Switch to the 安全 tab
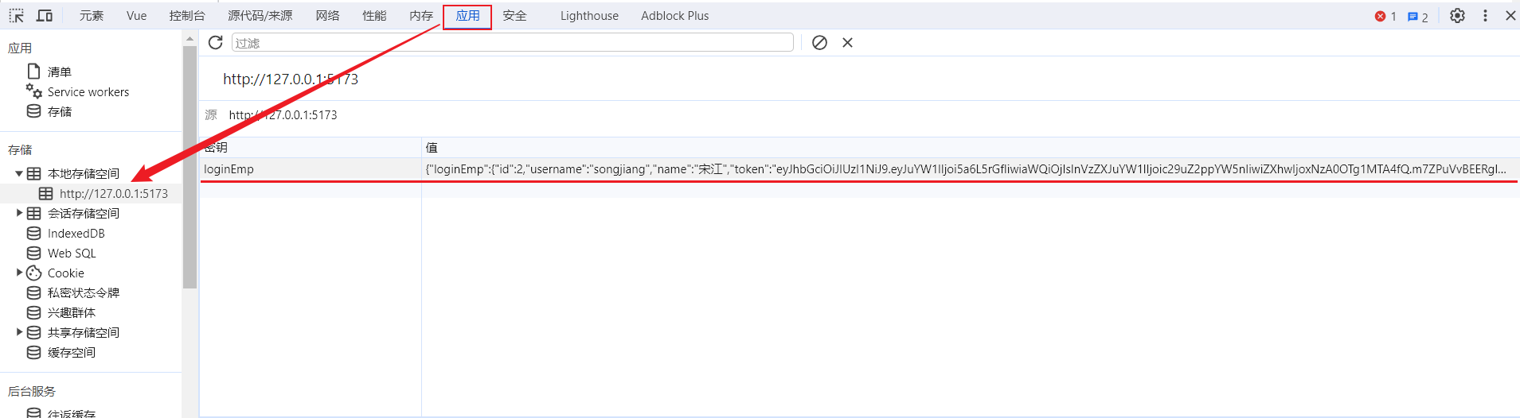Screen dimensions: 1520x418 [514, 16]
